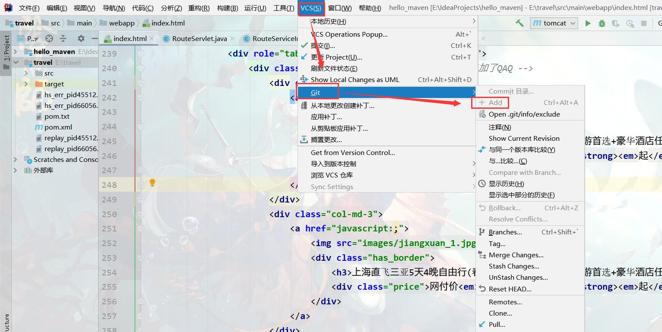This screenshot has height=332, width=662.
Task: Click Run with Coverage icon
Action: coord(616,23)
